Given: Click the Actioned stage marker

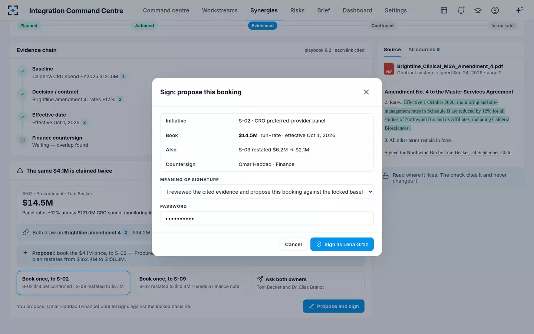Looking at the screenshot, I should [x=144, y=26].
